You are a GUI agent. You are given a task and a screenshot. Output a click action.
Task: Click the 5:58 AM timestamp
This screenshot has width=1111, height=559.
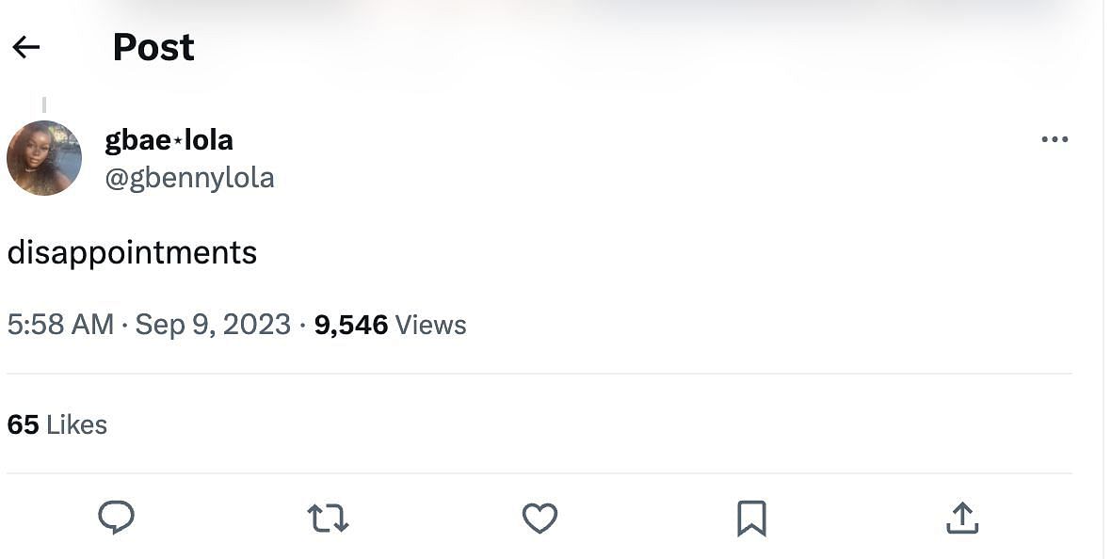click(x=60, y=325)
